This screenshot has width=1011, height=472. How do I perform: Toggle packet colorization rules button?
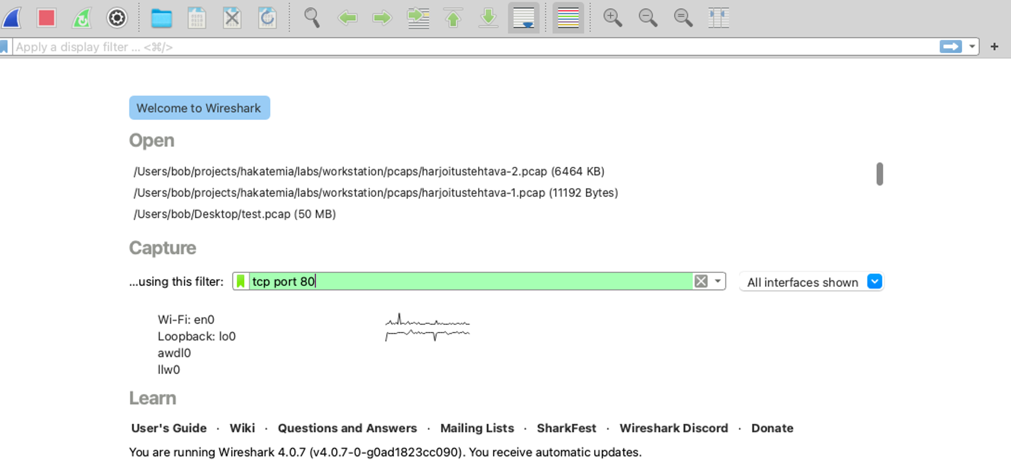tap(568, 18)
